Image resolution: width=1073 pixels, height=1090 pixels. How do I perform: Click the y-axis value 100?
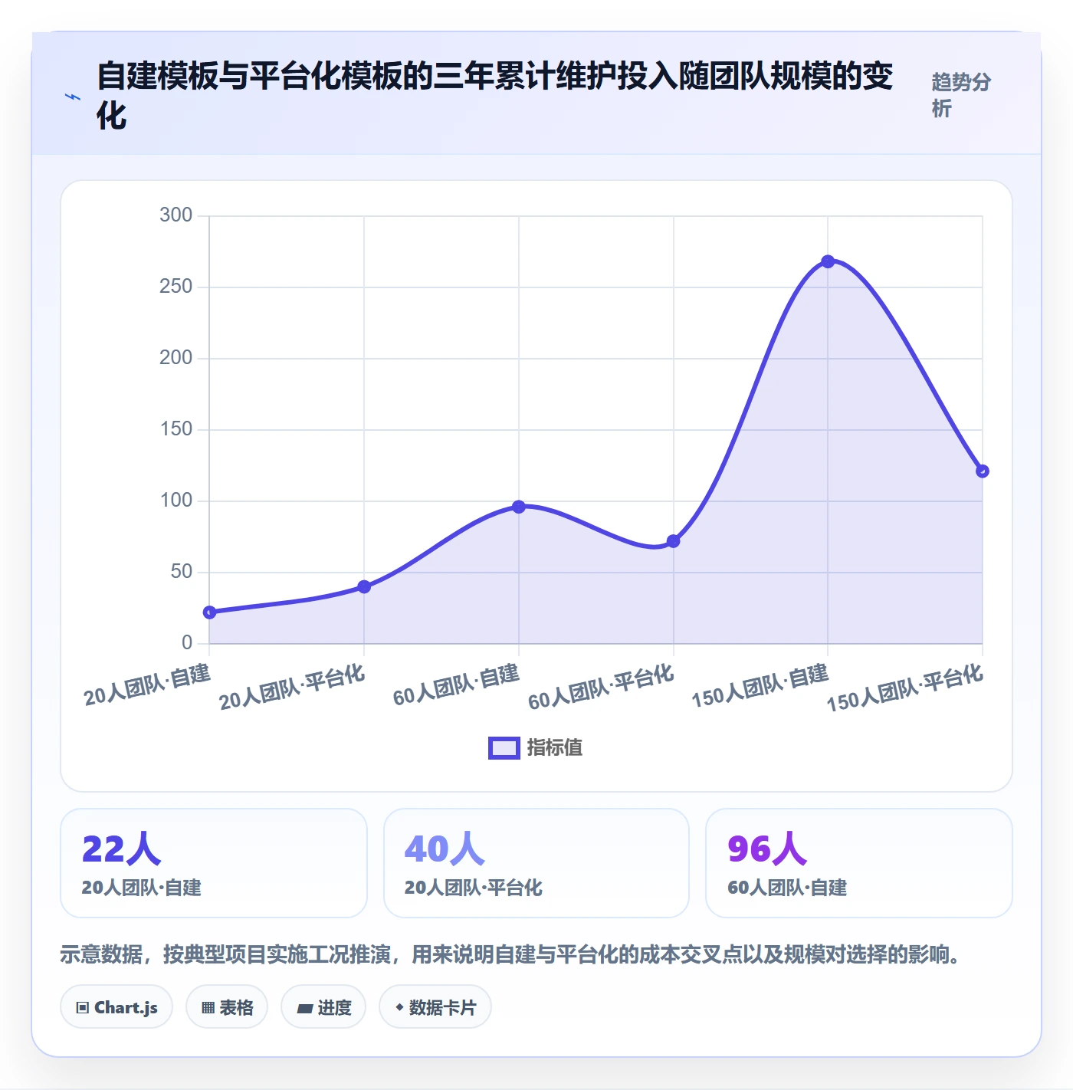[x=176, y=500]
